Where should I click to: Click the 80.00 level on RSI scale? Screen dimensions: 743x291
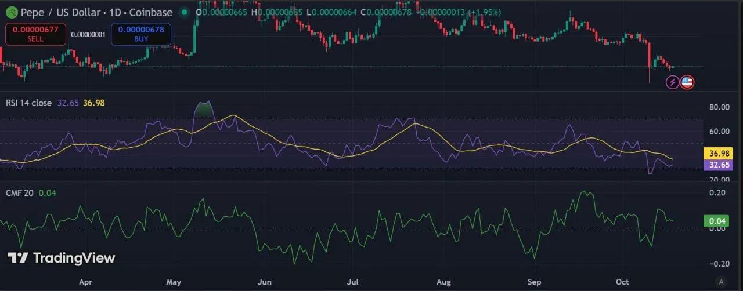719,107
